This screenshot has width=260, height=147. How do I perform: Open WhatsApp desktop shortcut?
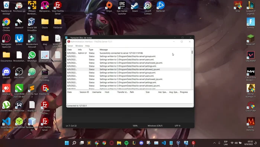(32, 56)
